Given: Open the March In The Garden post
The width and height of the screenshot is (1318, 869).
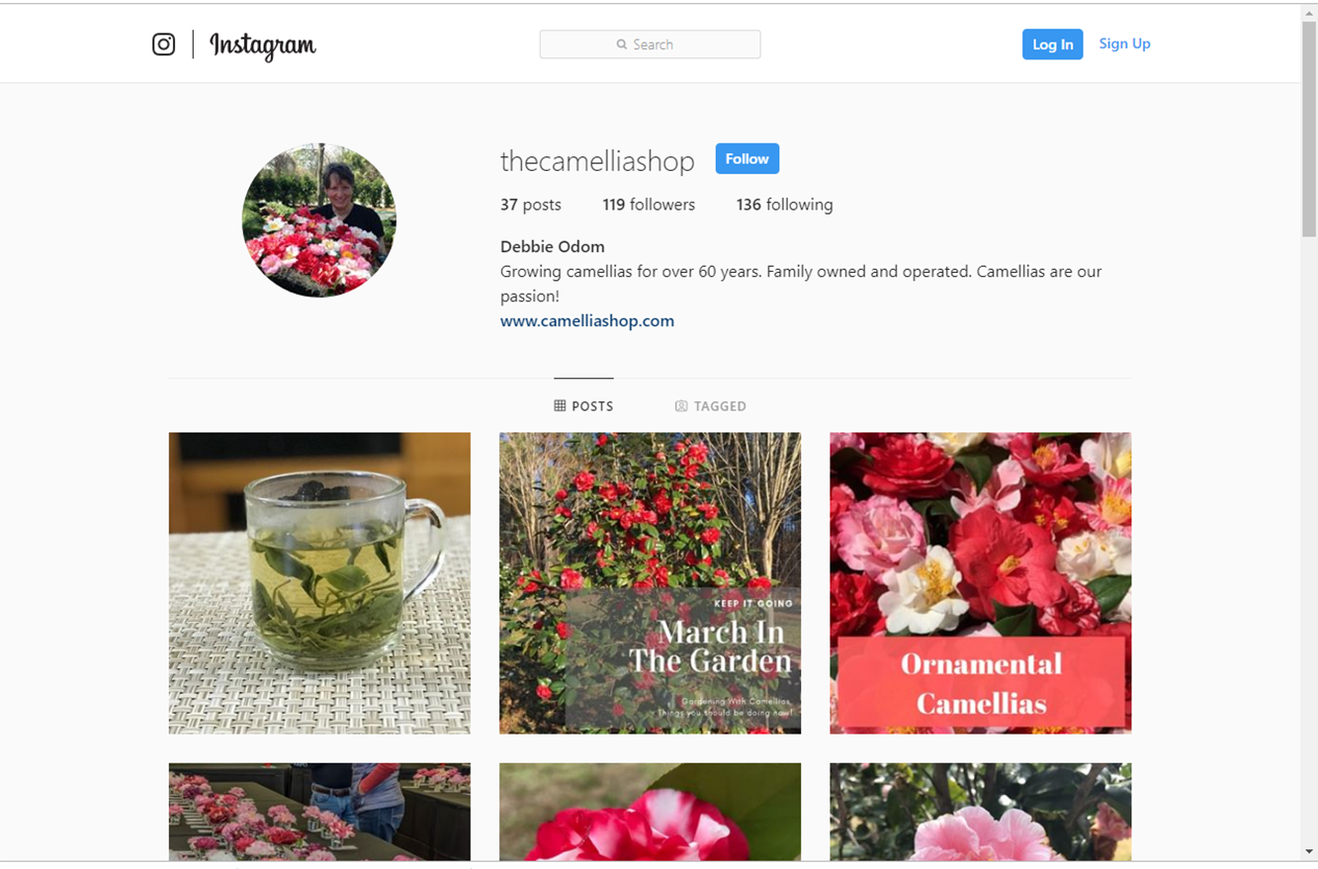Looking at the screenshot, I should (x=650, y=583).
